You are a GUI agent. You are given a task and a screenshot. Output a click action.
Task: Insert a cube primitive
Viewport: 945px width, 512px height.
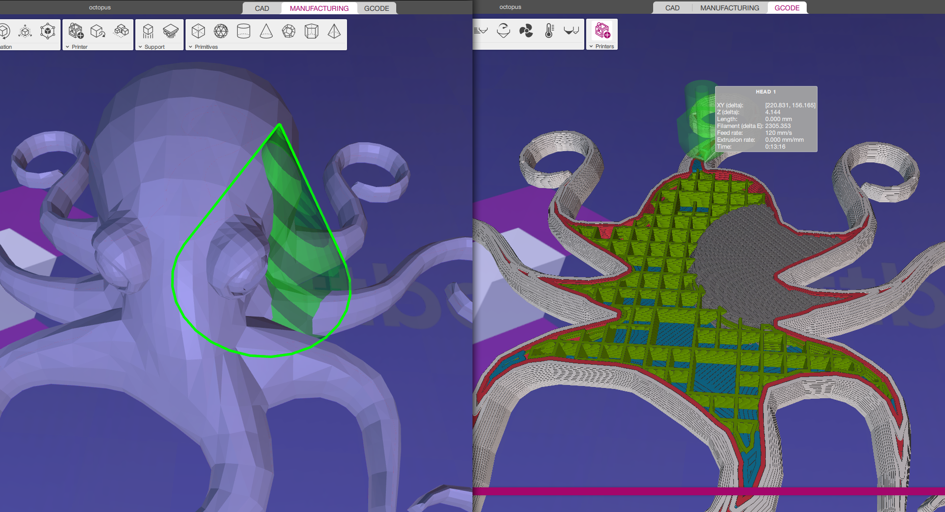tap(198, 31)
